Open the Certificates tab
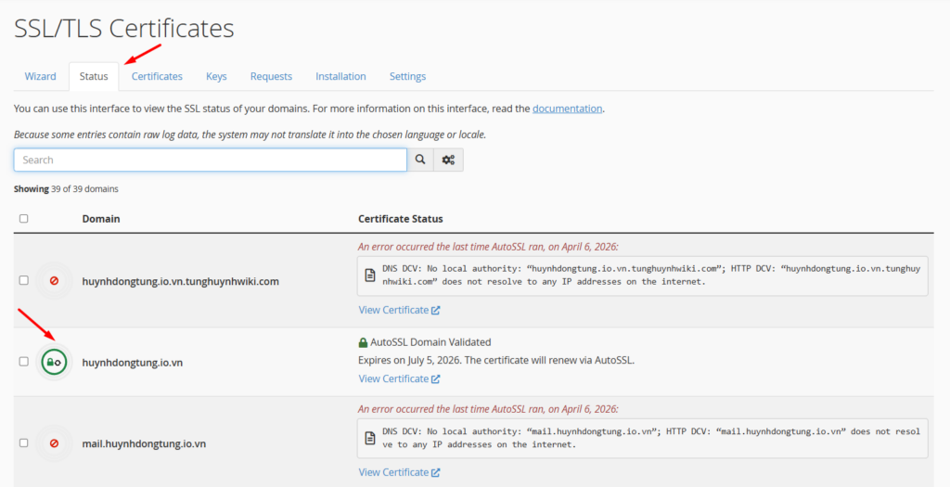Image resolution: width=950 pixels, height=487 pixels. pyautogui.click(x=157, y=76)
